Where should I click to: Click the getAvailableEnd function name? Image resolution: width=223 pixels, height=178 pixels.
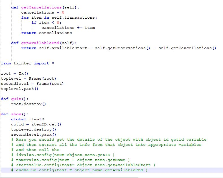click(40, 43)
